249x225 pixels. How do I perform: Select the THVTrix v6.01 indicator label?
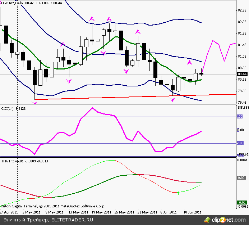point(14,161)
